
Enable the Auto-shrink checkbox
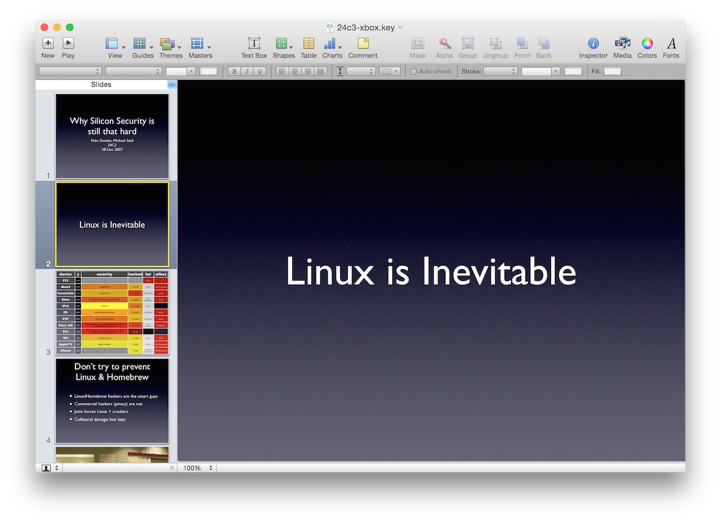(x=413, y=72)
